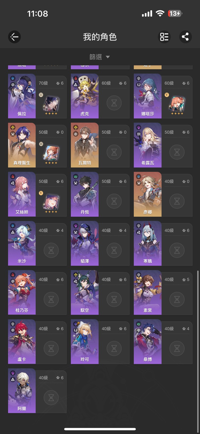Open 娜塔莎's light cone thumbnail
This screenshot has width=200, height=434.
177,105
